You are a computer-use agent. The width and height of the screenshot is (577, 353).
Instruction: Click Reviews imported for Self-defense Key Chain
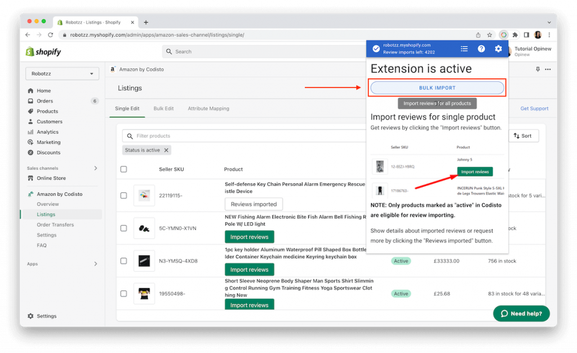click(x=254, y=204)
